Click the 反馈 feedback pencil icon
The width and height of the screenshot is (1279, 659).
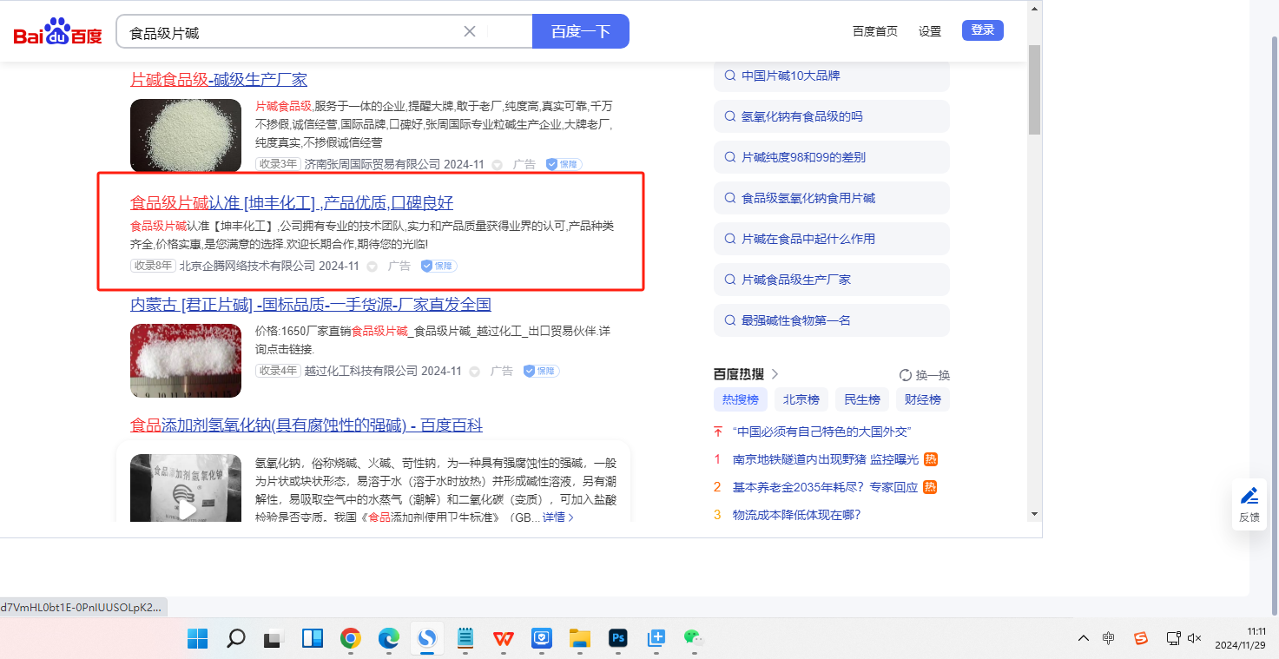(x=1249, y=497)
